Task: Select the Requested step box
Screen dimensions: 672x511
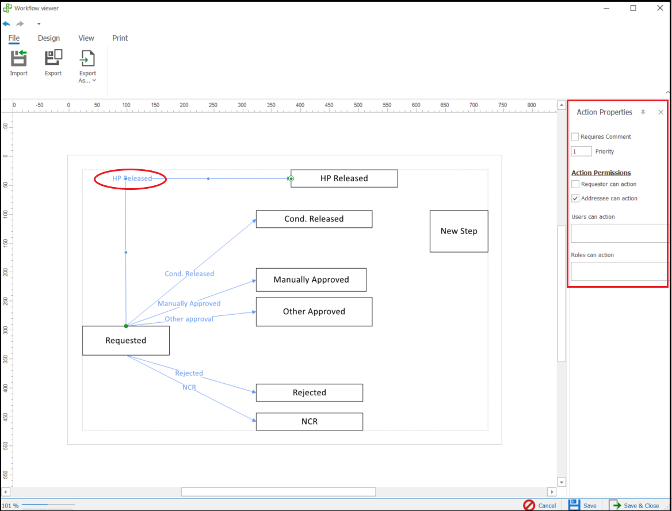Action: point(126,341)
